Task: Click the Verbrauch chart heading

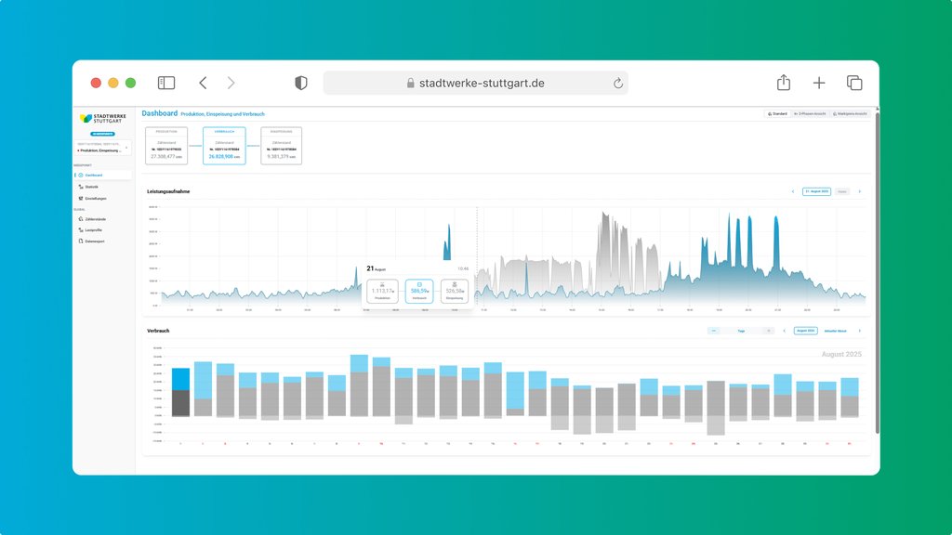Action: [158, 332]
